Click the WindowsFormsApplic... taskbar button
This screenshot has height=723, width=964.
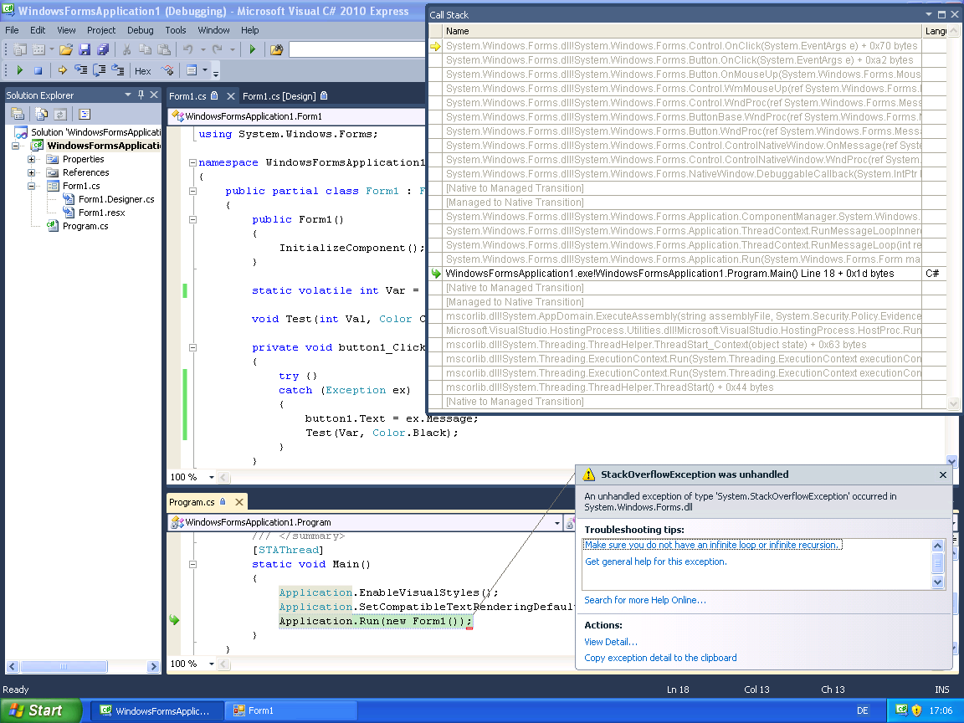click(x=156, y=710)
